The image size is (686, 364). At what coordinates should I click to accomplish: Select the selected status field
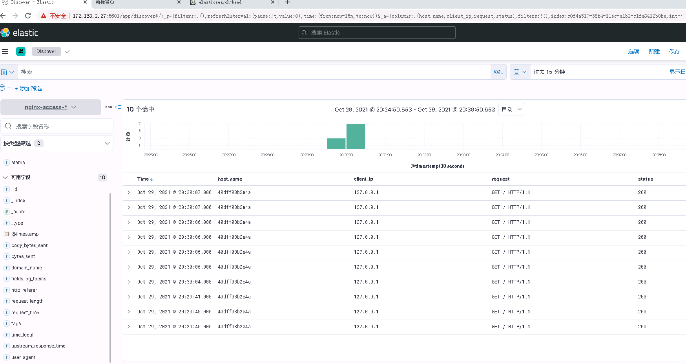coord(18,163)
